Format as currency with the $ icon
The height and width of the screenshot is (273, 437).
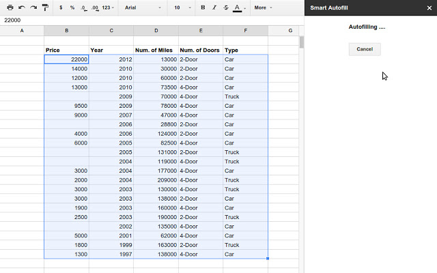(61, 8)
